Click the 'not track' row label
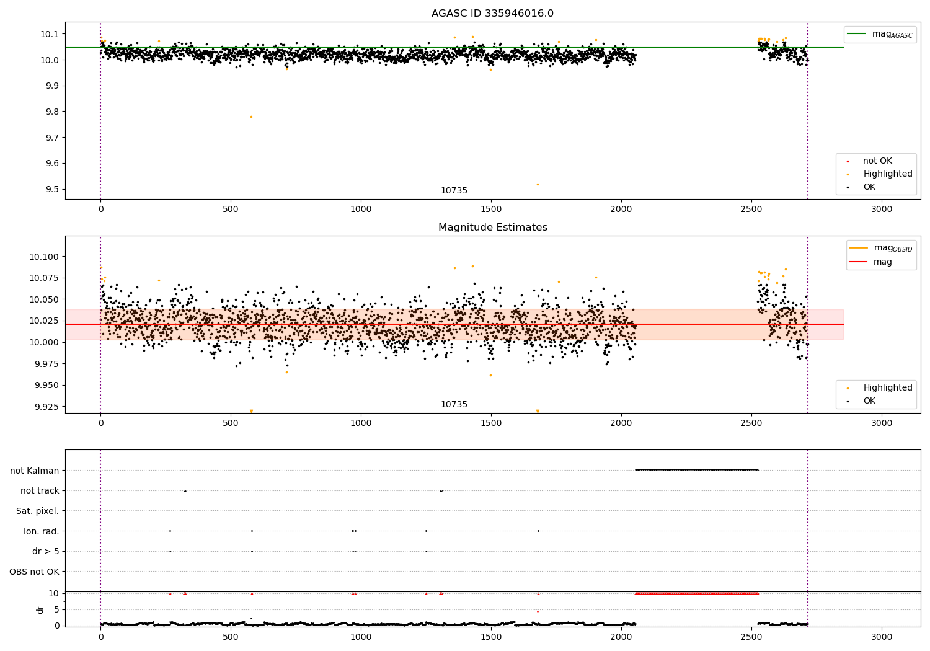 coord(40,491)
